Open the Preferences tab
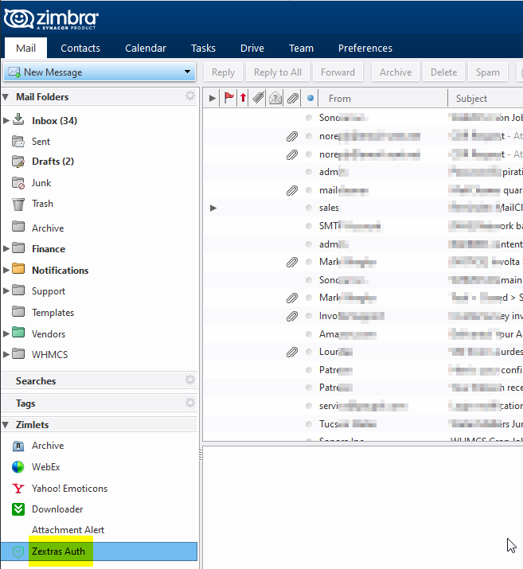 click(x=365, y=48)
